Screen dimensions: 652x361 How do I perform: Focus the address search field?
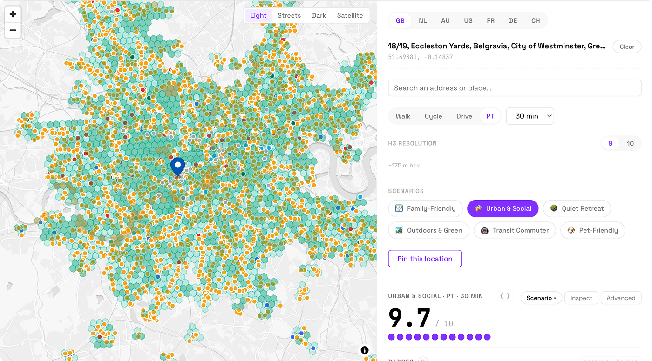tap(515, 88)
